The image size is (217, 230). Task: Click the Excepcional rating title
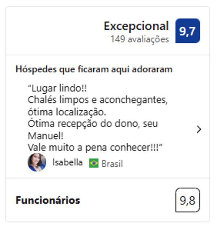(136, 26)
